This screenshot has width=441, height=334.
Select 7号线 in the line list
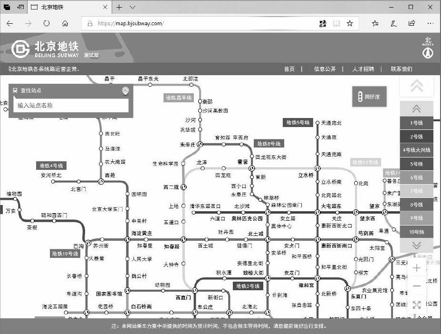pos(417,191)
